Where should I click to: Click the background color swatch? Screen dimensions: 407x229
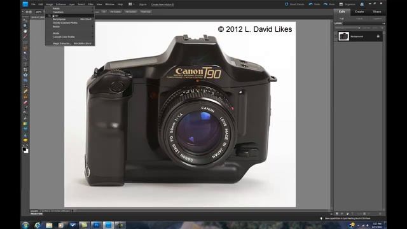[27, 151]
